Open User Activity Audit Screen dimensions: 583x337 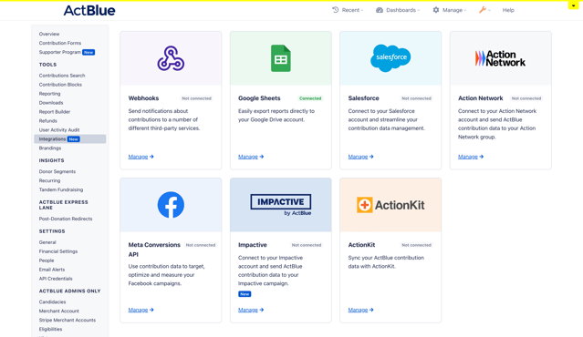(x=59, y=130)
